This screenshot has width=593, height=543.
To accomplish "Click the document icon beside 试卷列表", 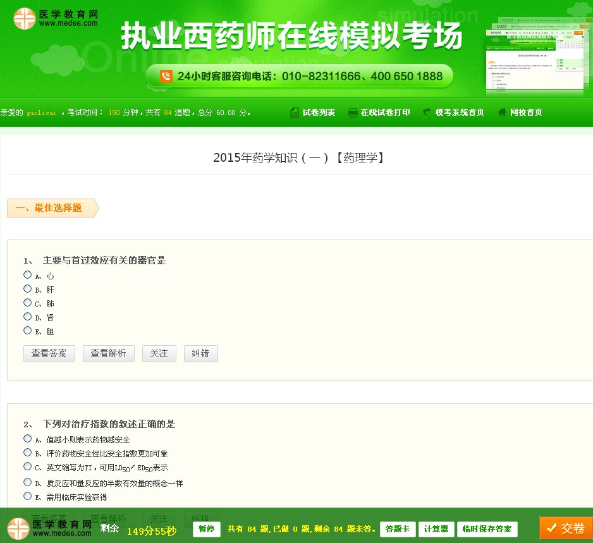I will (x=294, y=112).
